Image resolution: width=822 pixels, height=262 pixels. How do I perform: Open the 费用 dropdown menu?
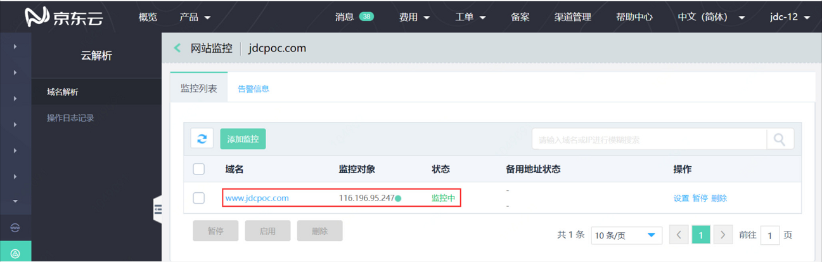click(x=414, y=17)
